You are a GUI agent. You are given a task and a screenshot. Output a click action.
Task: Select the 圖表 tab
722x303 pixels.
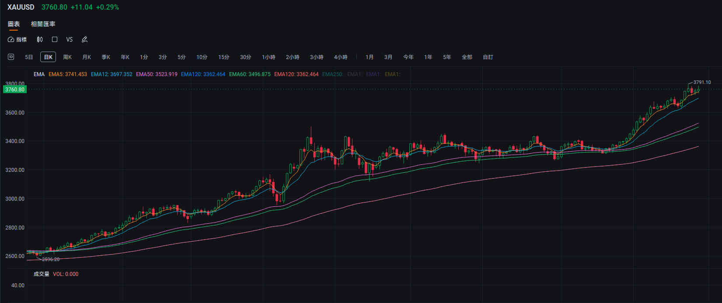click(14, 24)
